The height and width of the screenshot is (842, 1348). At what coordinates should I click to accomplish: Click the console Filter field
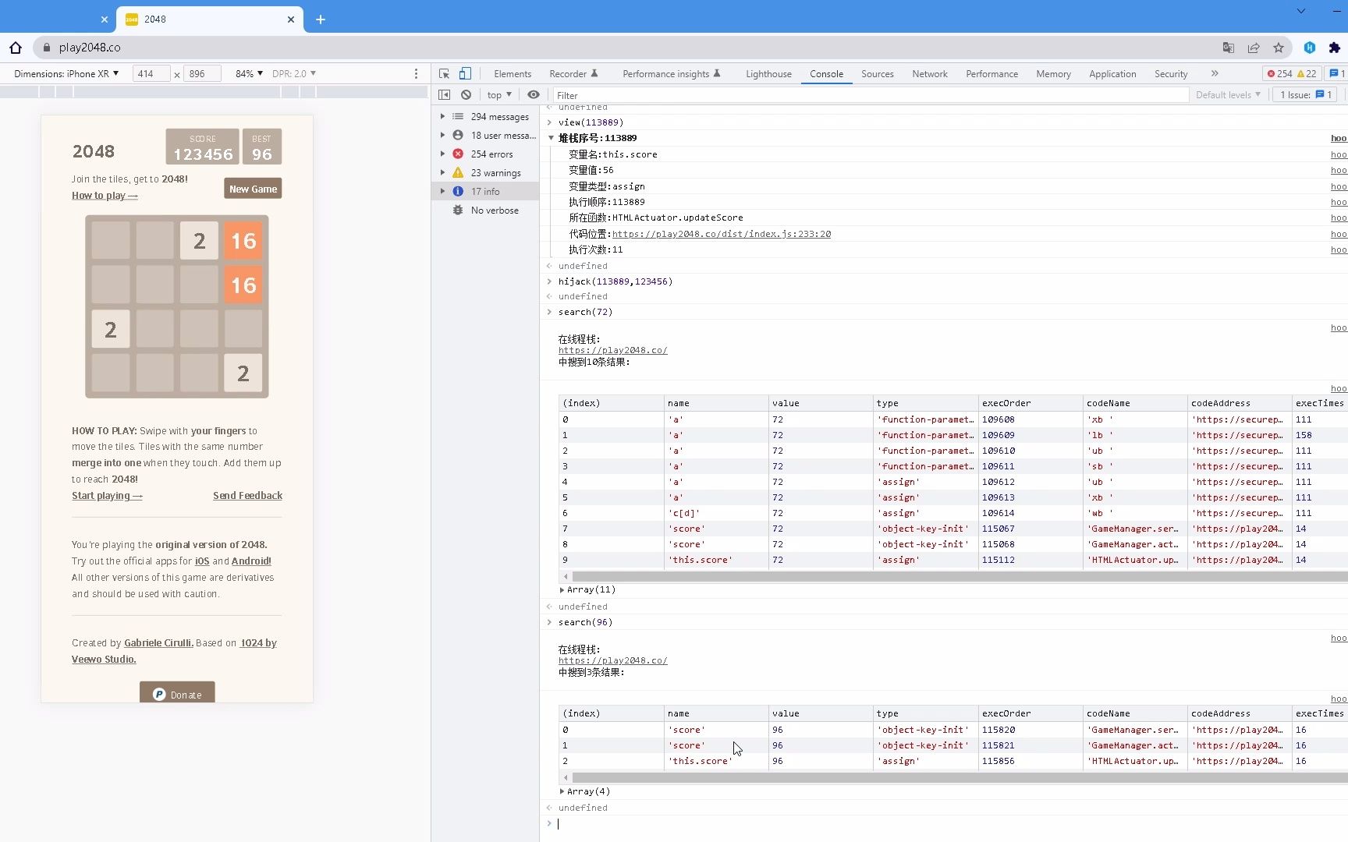click(x=870, y=95)
